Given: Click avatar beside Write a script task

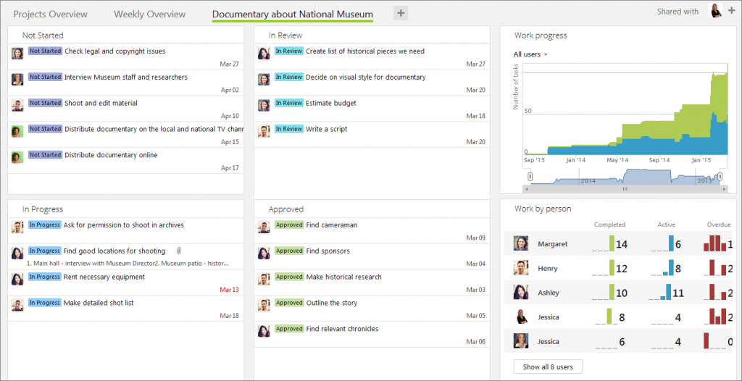Looking at the screenshot, I should point(264,131).
